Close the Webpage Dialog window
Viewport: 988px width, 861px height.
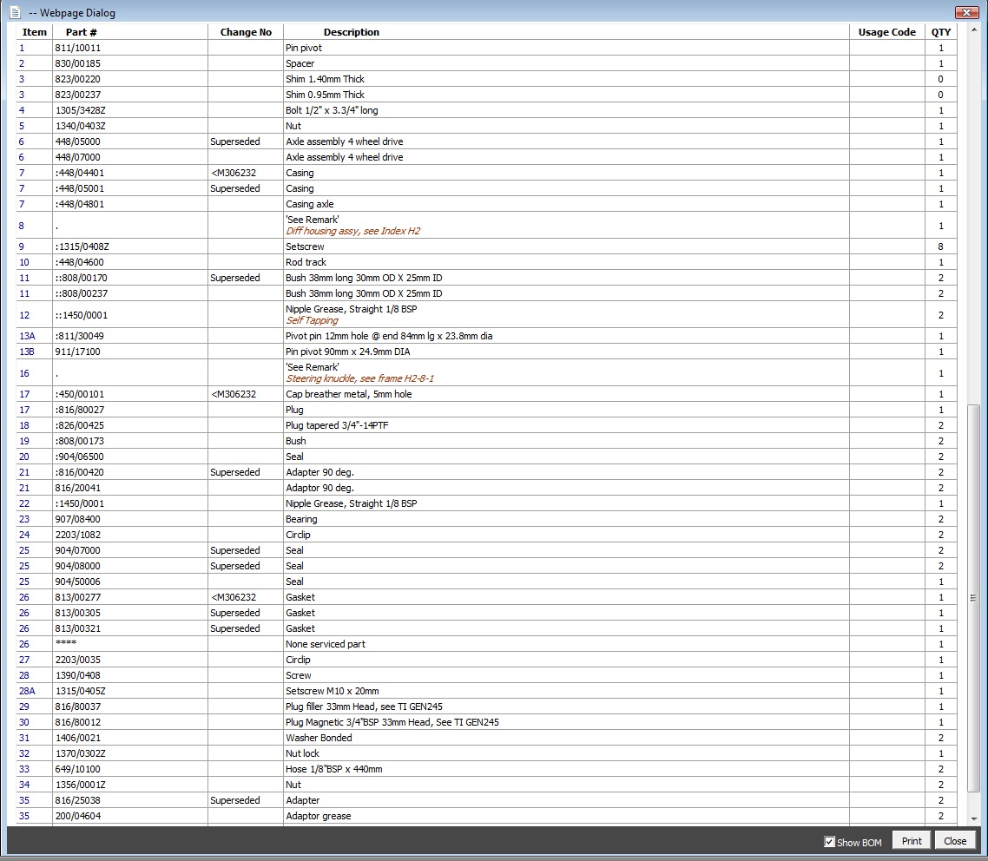pos(966,12)
